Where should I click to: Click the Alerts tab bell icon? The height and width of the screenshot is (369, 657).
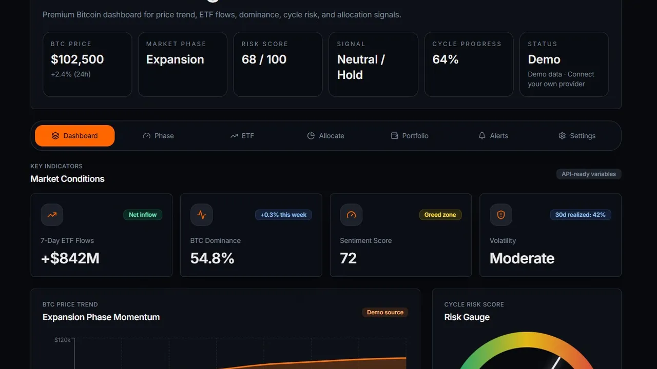point(482,136)
